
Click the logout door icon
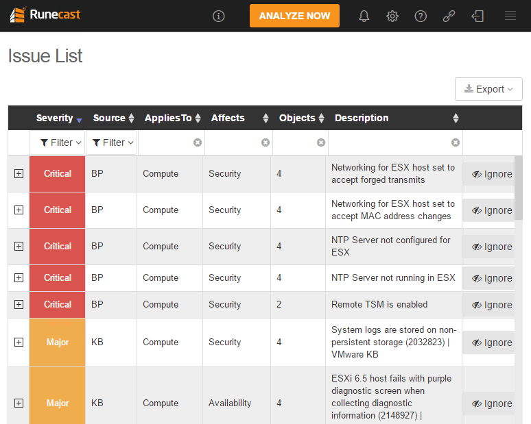477,16
